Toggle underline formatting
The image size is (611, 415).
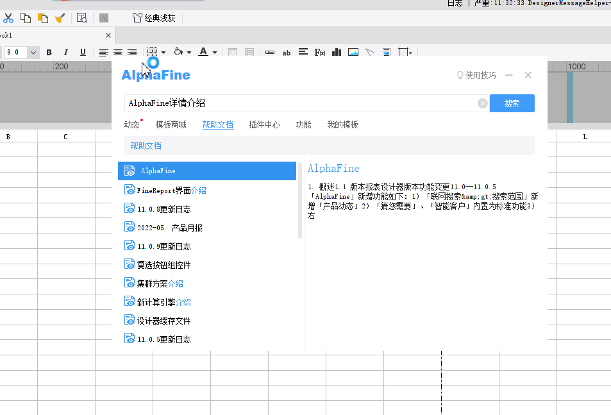[83, 53]
